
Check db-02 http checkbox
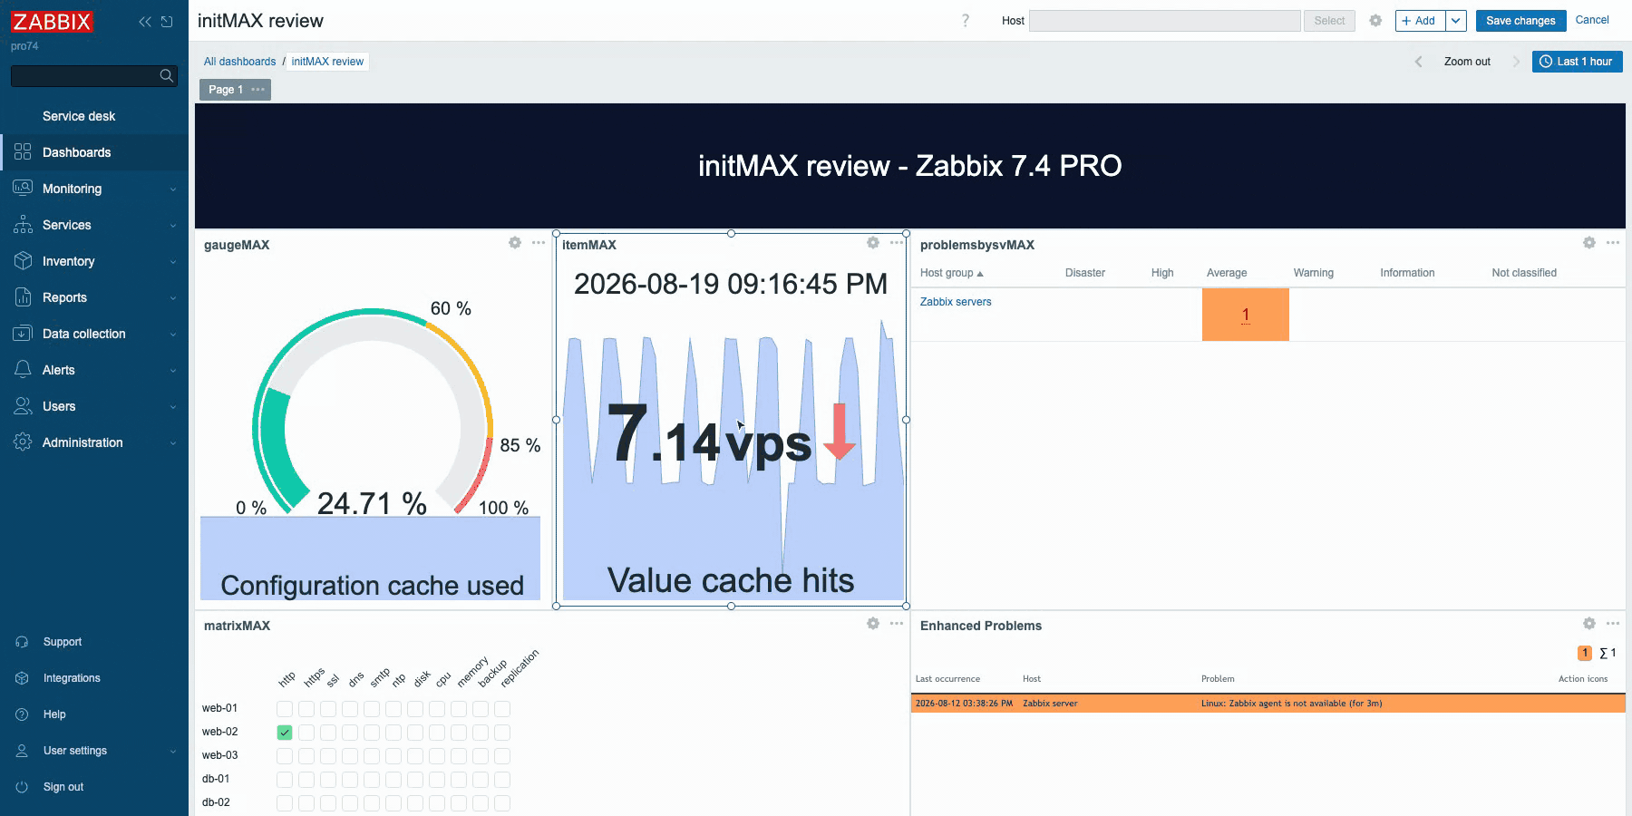point(285,803)
